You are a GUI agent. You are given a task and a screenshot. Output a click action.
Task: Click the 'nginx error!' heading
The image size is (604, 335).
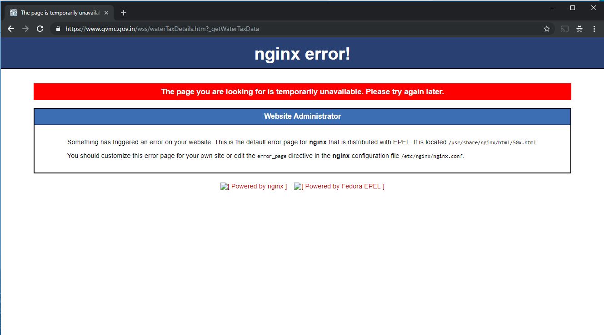coord(302,54)
